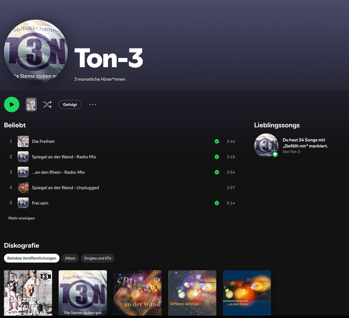The height and width of the screenshot is (318, 349).
Task: Click cover art of ...an den Rhein Radio-Mix track
Action: [x=23, y=172]
